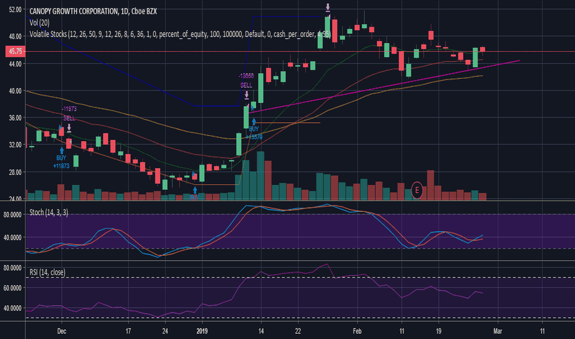This screenshot has height=339, width=575.
Task: Click the 40.00 price axis label
Action: (15, 91)
